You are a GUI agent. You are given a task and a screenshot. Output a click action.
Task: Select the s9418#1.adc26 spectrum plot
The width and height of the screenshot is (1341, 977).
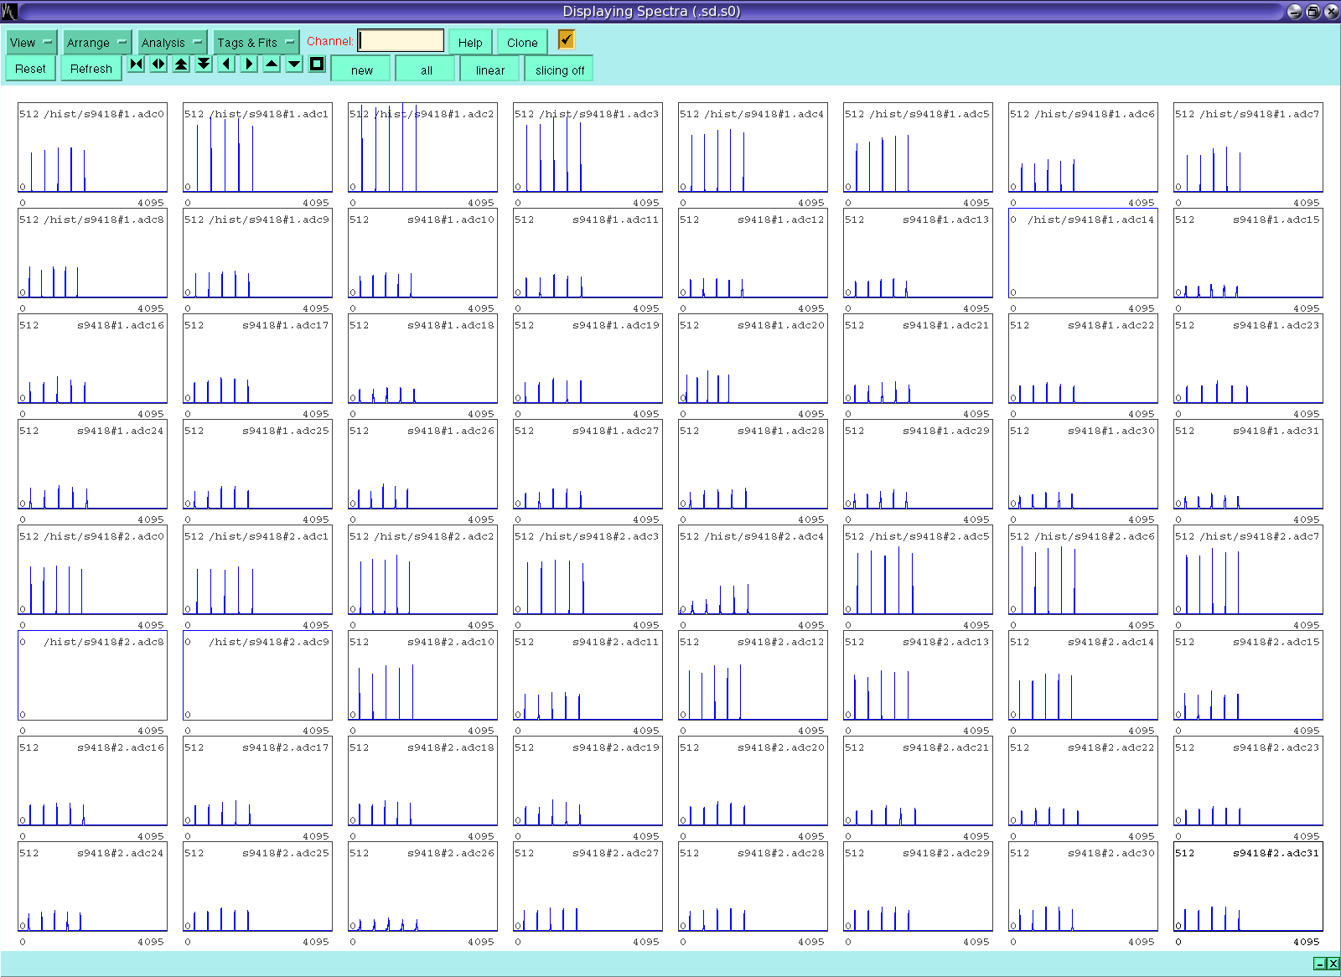pyautogui.click(x=422, y=465)
